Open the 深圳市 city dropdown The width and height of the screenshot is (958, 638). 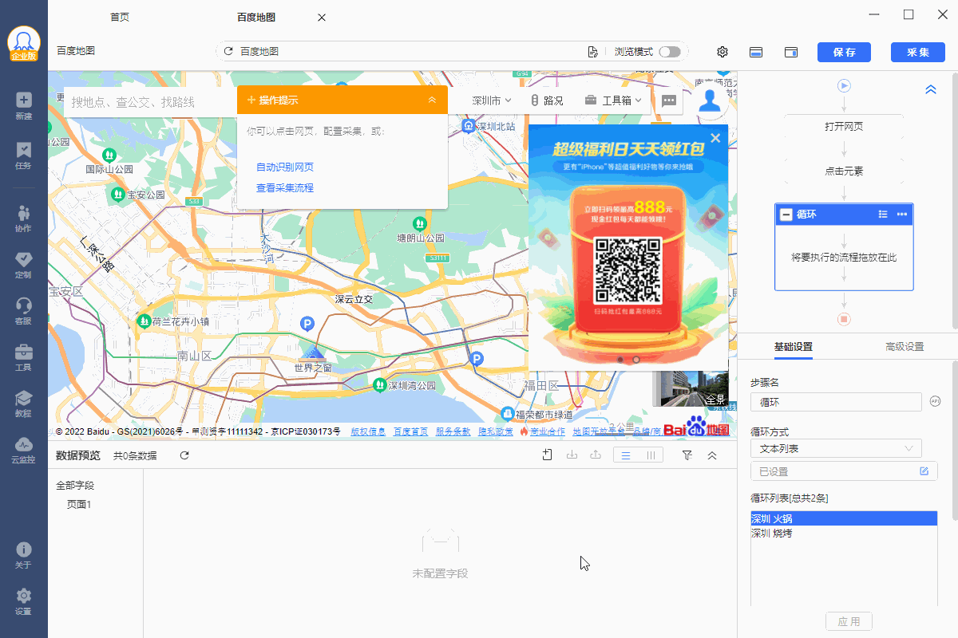pyautogui.click(x=492, y=100)
